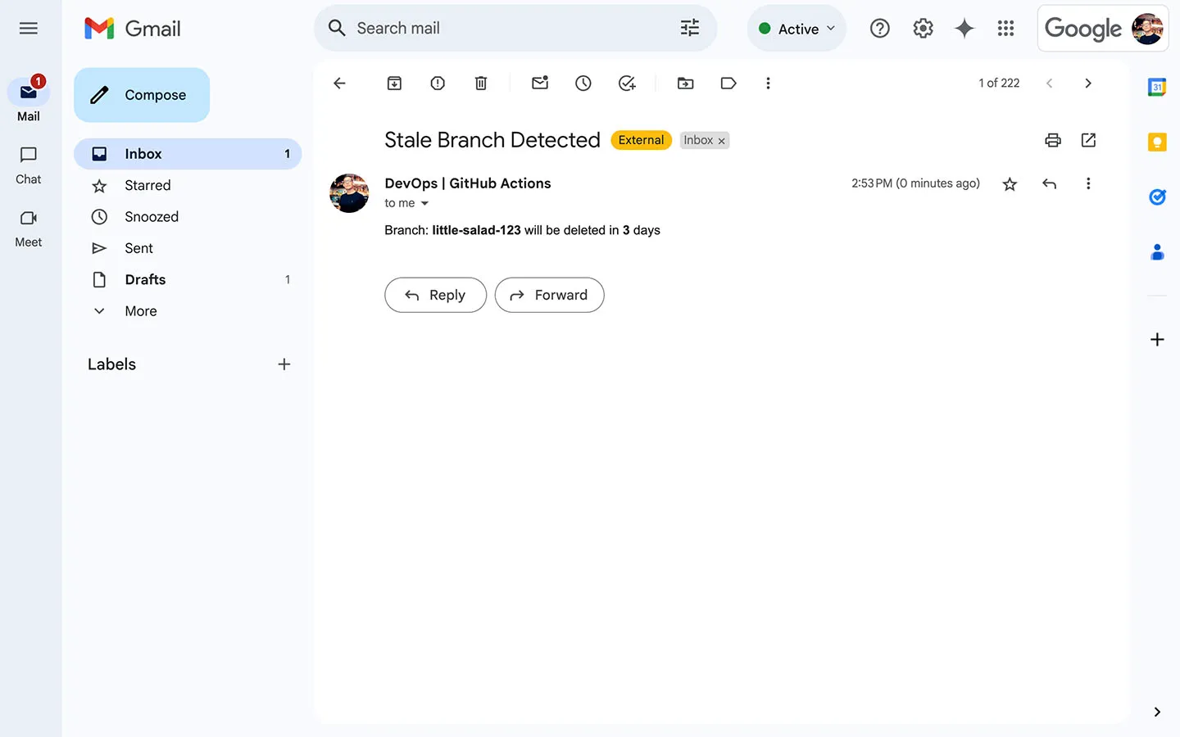Report the message as spam
The height and width of the screenshot is (737, 1180).
(438, 84)
